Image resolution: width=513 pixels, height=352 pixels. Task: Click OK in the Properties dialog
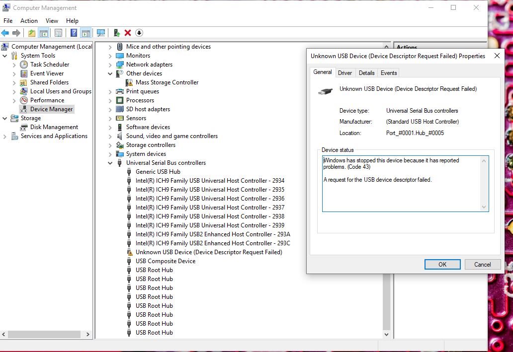click(442, 265)
